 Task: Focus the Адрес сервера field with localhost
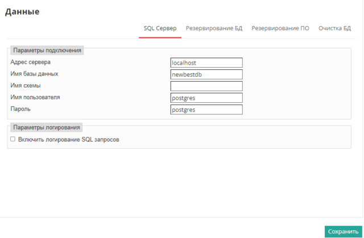206,62
